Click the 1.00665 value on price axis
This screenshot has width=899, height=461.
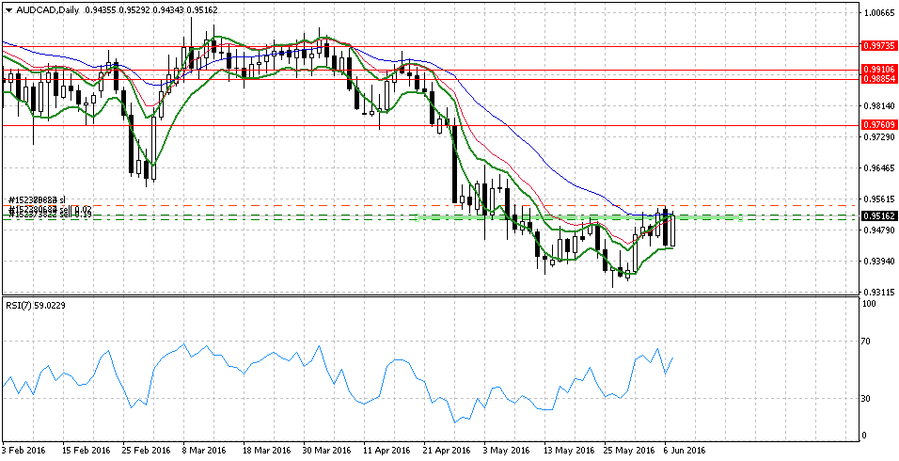tap(880, 14)
